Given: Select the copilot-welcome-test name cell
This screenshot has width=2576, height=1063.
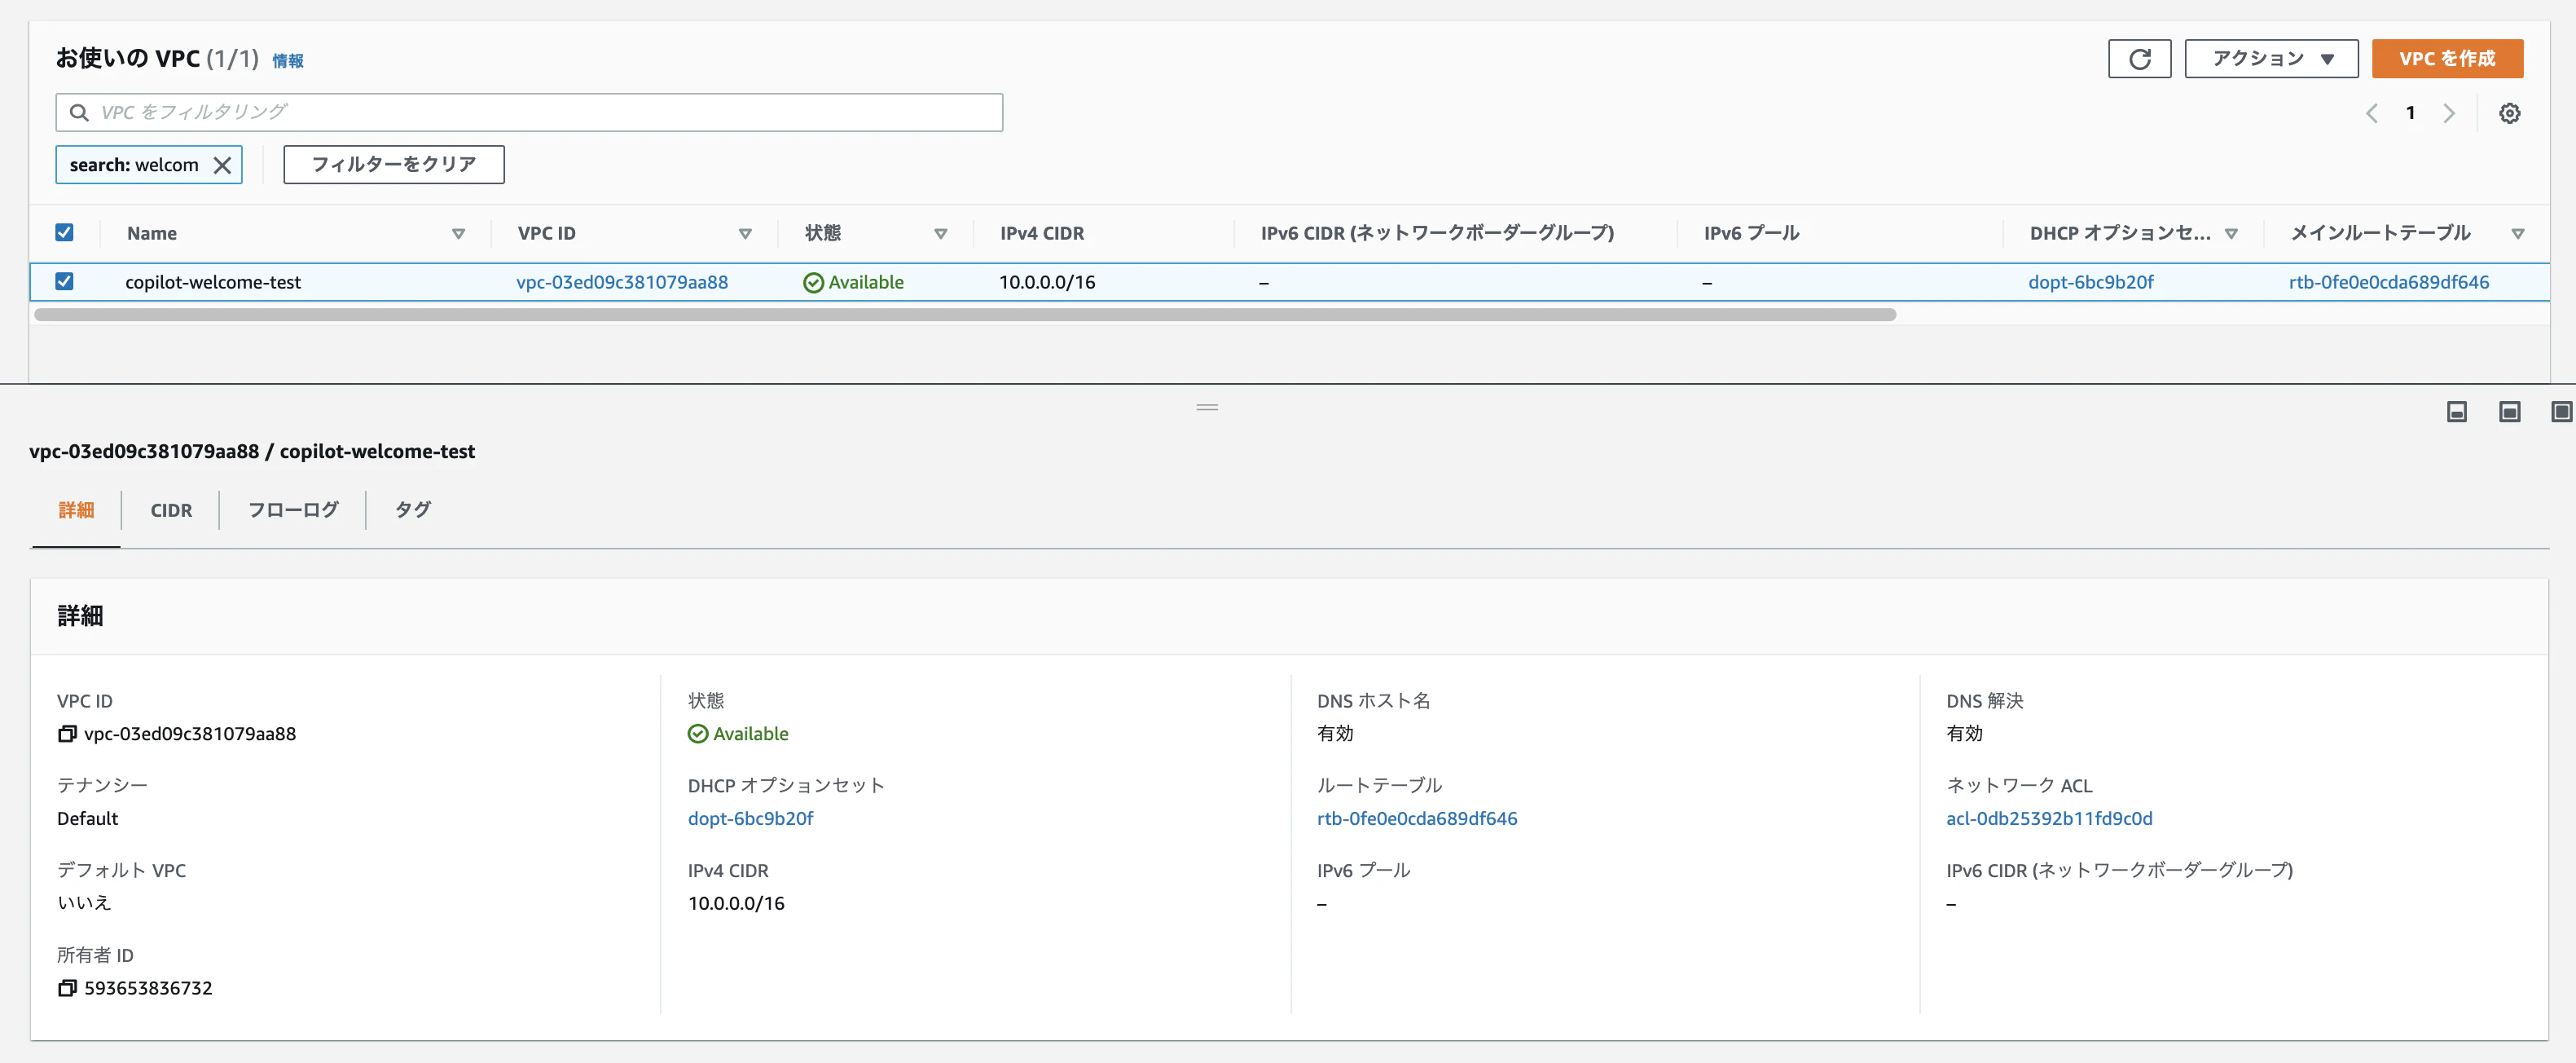Looking at the screenshot, I should pyautogui.click(x=213, y=282).
